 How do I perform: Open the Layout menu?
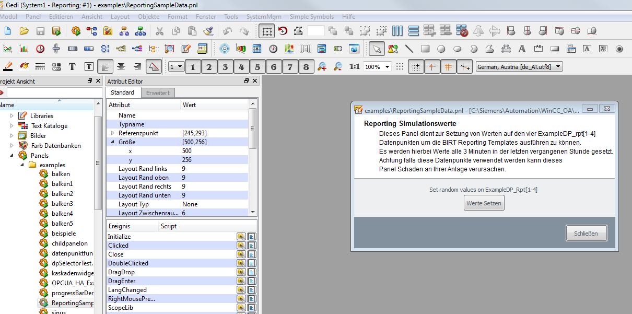click(x=120, y=17)
